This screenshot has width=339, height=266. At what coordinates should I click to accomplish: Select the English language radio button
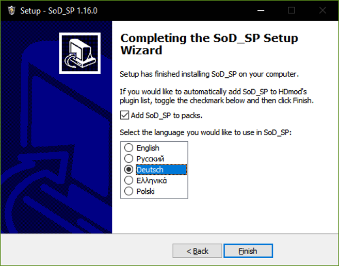coord(128,148)
